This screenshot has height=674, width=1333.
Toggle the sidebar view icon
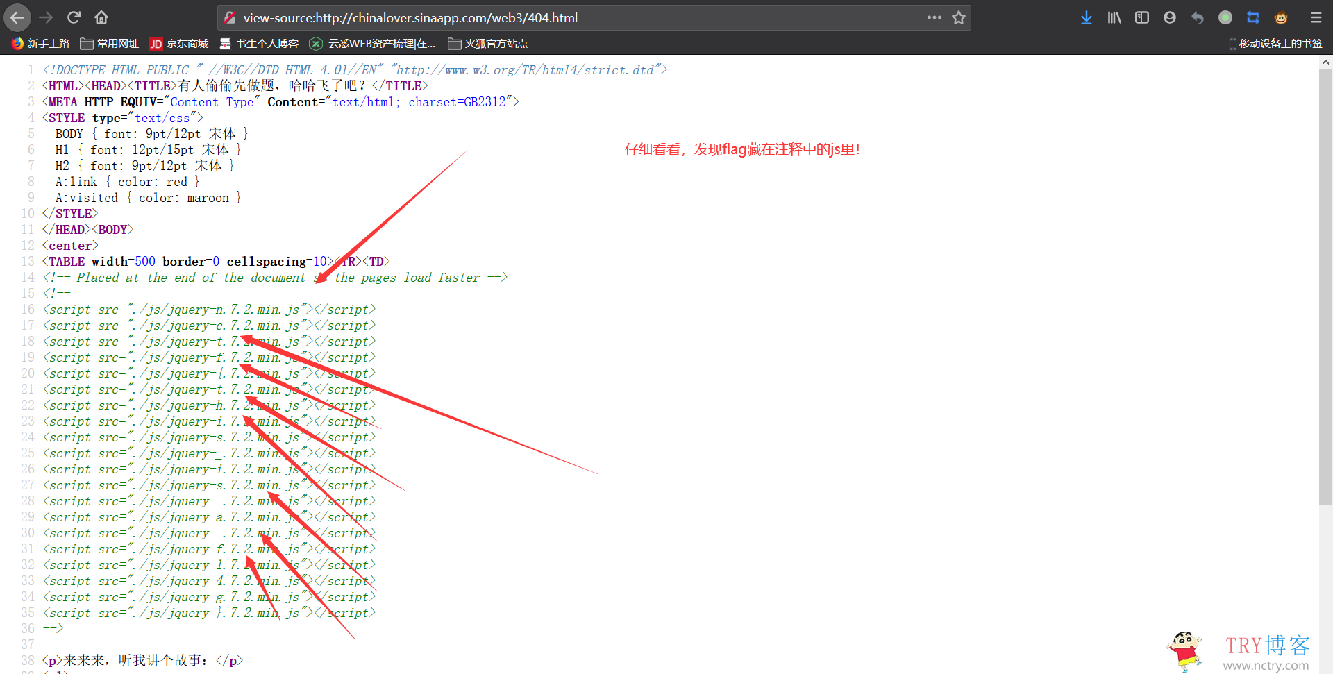click(1142, 17)
